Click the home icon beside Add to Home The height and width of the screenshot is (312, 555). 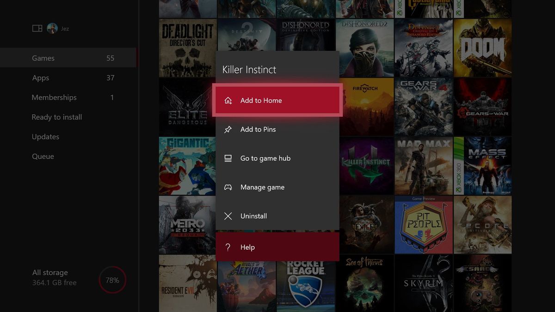pyautogui.click(x=228, y=100)
